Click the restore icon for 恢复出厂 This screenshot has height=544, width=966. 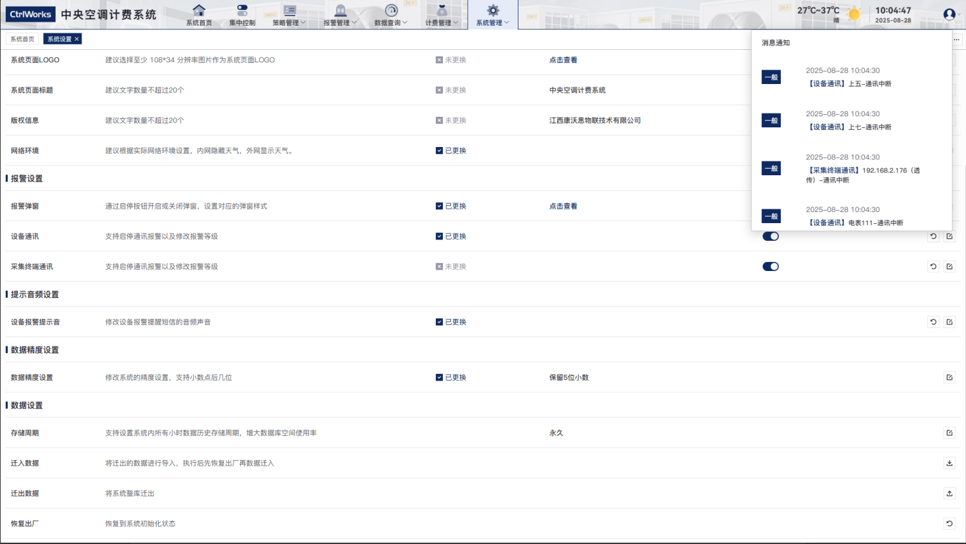click(x=949, y=524)
